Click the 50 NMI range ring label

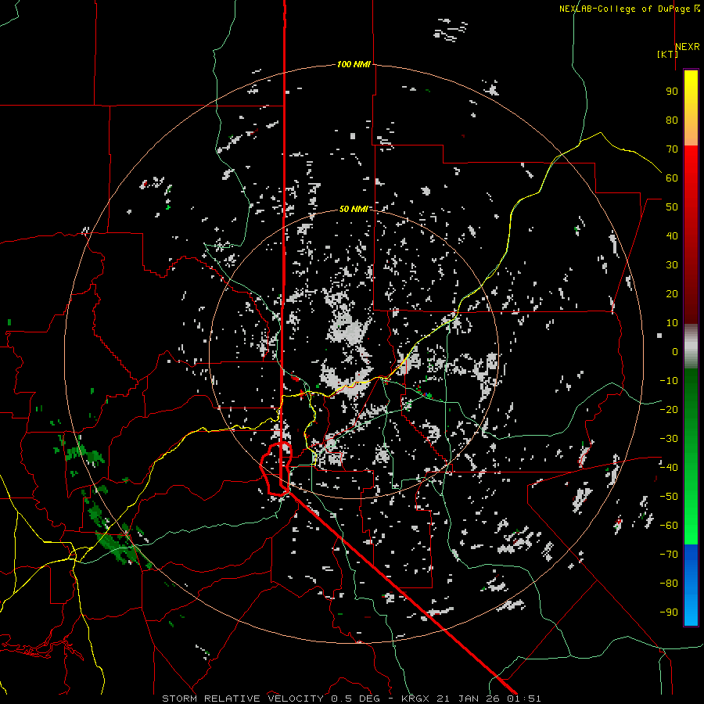(x=354, y=209)
